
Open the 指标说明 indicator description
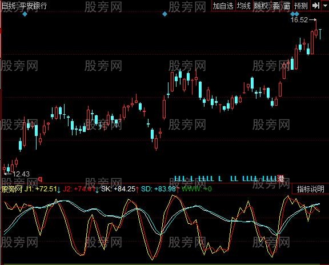click(310, 189)
